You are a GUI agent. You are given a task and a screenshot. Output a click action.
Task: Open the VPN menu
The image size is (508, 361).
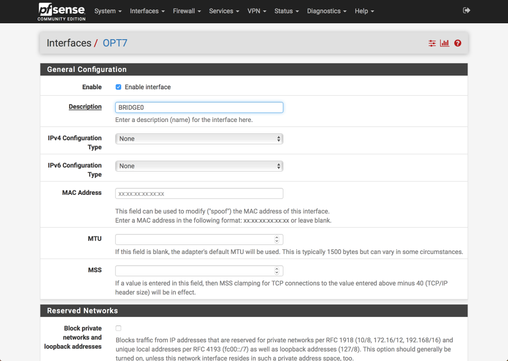point(256,11)
